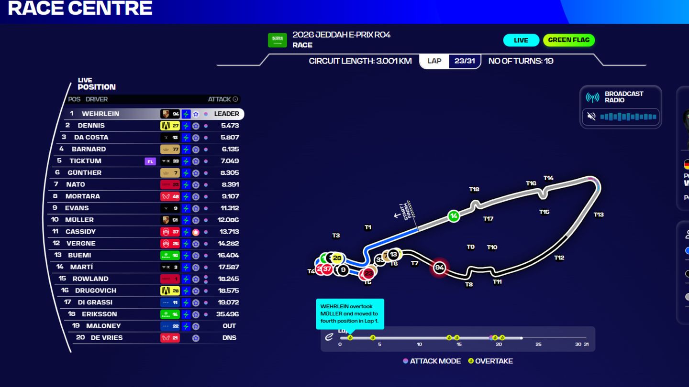Click current lap slider handle on timeline
This screenshot has width=689, height=387.
point(522,338)
